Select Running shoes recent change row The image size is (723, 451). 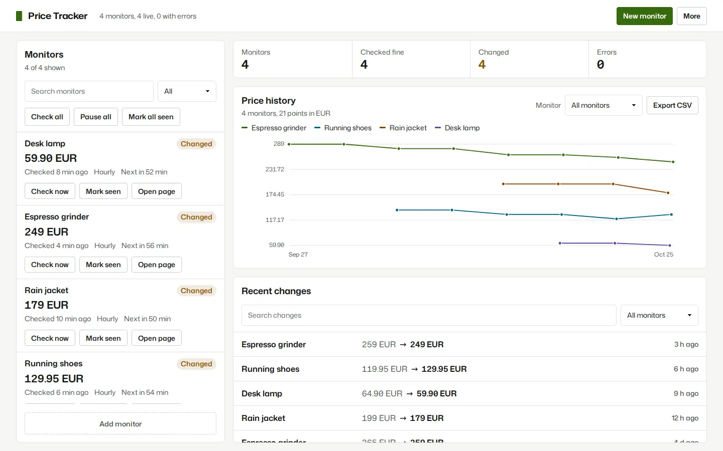pyautogui.click(x=470, y=369)
